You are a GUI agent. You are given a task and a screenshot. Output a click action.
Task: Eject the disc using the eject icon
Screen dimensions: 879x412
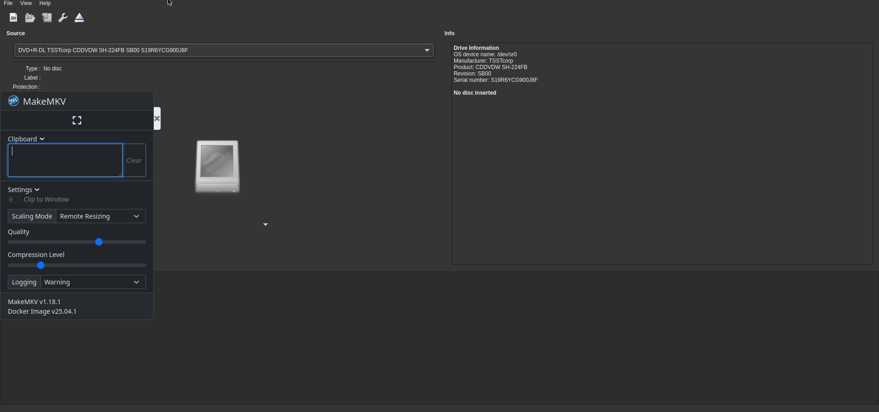(x=79, y=18)
